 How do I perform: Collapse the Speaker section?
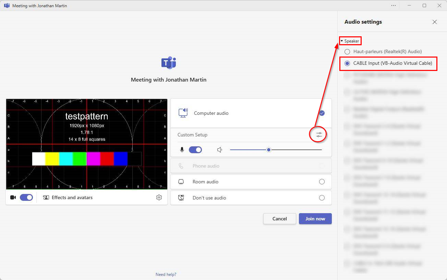click(x=350, y=41)
